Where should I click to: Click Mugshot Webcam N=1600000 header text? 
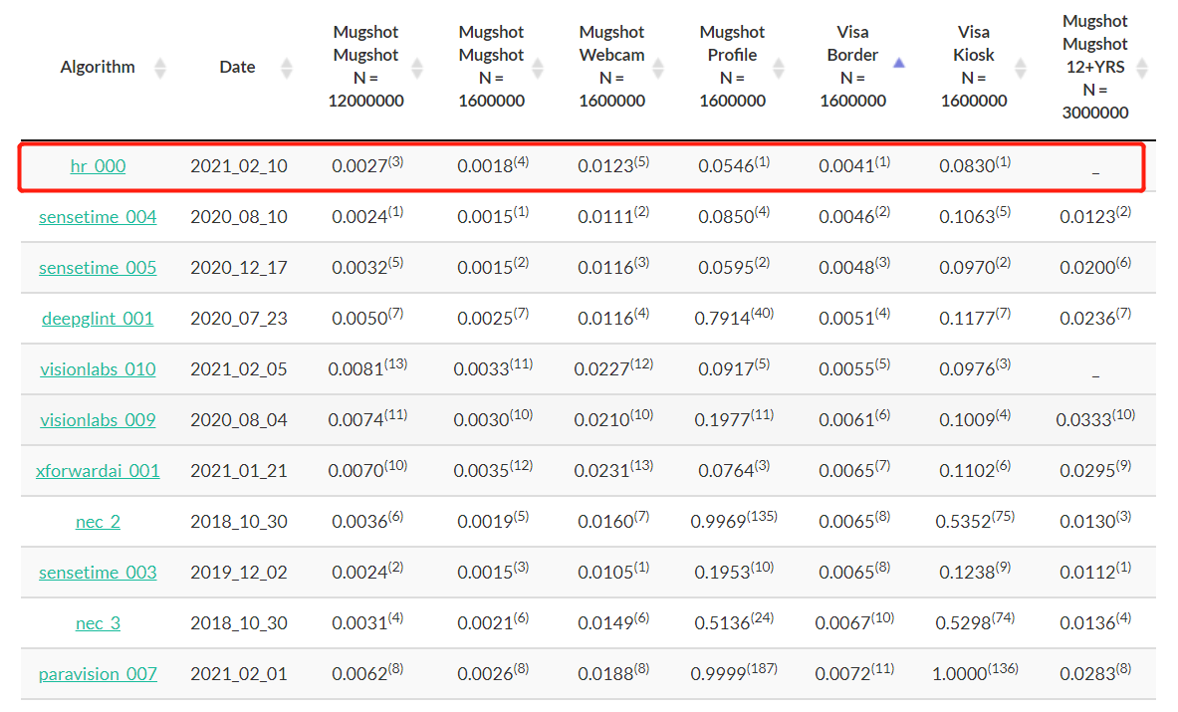point(611,66)
